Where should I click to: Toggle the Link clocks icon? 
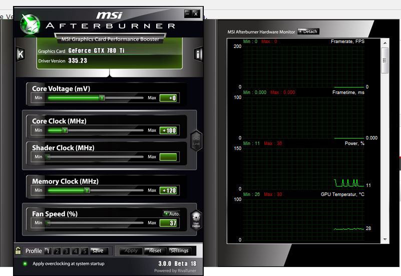click(x=196, y=140)
